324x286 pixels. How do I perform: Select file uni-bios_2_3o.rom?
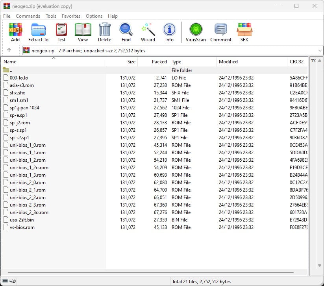[x=29, y=212]
